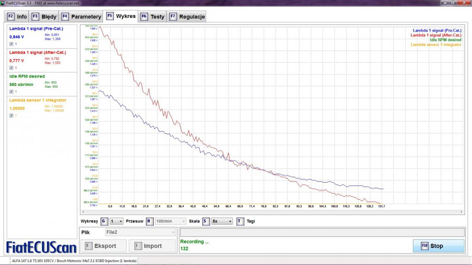Disable Lambda sensor 1 integrator checkbox
This screenshot has width=472, height=265.
click(x=11, y=115)
